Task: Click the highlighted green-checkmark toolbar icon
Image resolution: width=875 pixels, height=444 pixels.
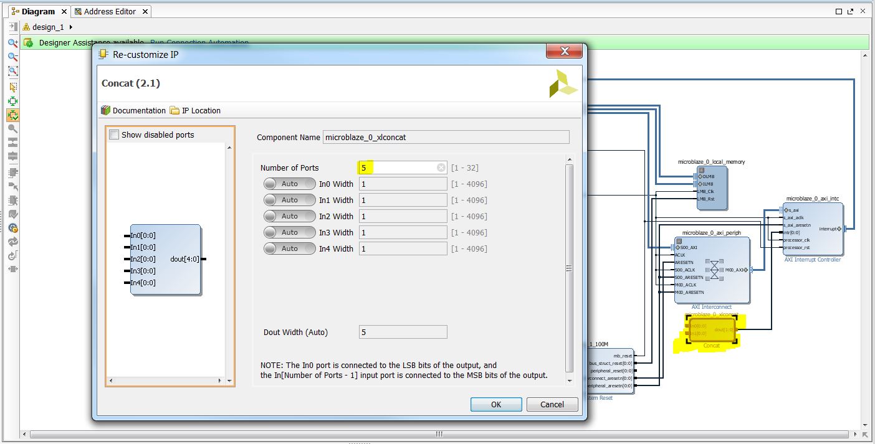Action: click(12, 115)
